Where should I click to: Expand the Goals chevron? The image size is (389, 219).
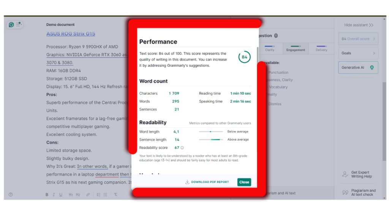[374, 53]
